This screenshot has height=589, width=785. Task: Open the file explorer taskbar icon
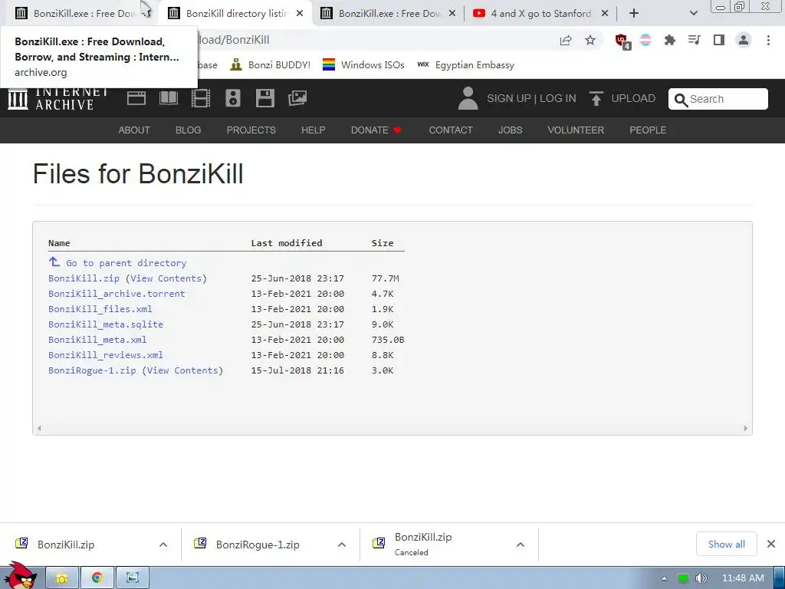[x=62, y=577]
